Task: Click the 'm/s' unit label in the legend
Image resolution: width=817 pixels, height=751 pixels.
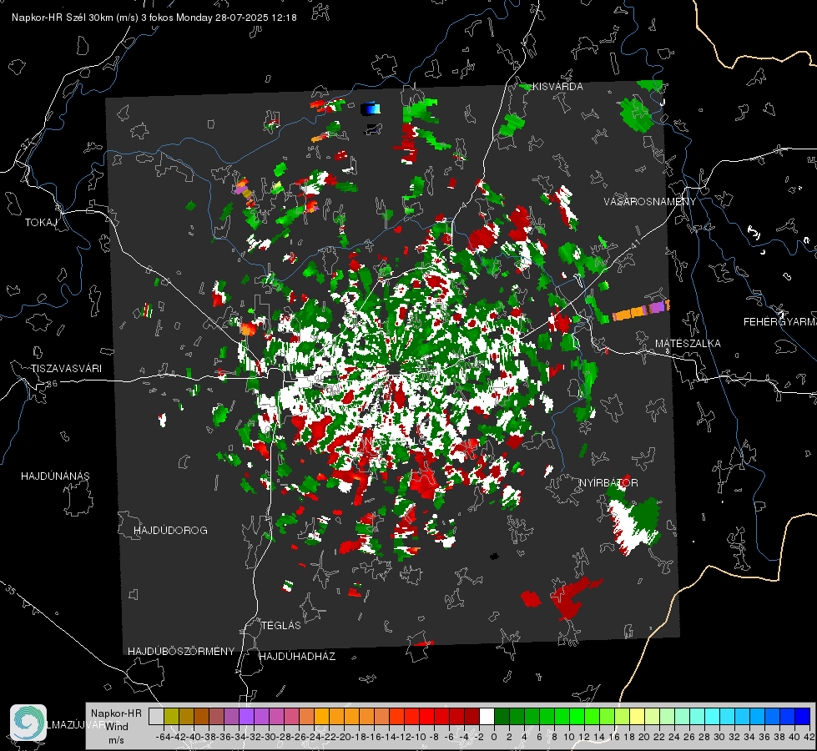Action: coord(116,740)
